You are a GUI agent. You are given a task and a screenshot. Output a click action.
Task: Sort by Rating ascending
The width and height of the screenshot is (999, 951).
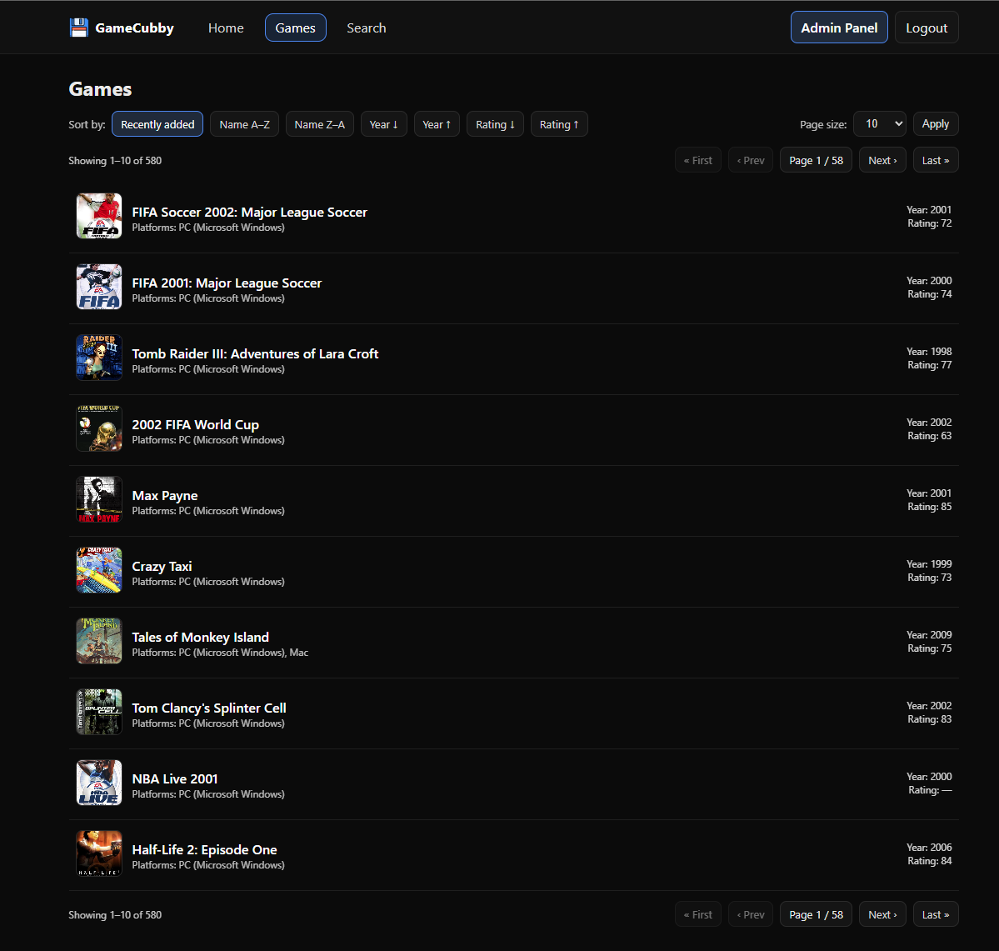(559, 124)
